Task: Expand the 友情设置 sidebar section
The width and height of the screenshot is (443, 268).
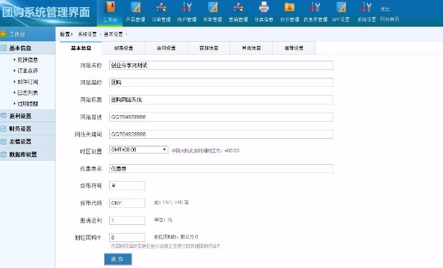Action: point(27,142)
